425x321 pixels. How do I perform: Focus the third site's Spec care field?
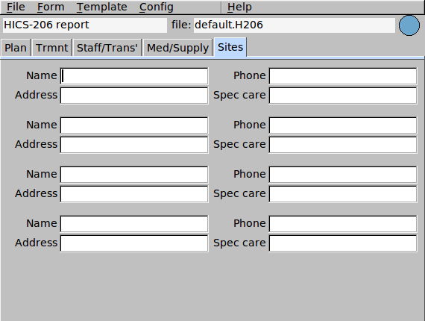point(343,194)
